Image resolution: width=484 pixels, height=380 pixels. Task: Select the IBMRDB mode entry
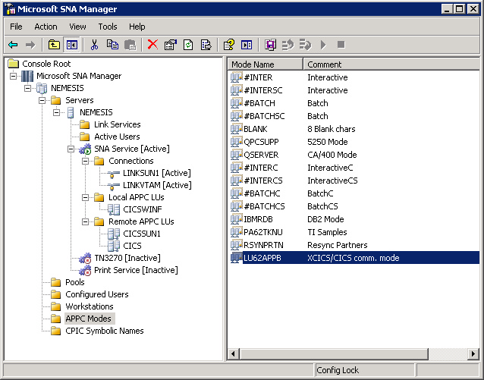[x=258, y=219]
